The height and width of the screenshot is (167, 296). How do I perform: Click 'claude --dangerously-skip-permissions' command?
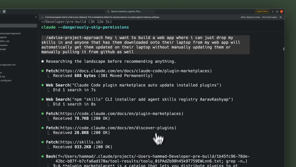(x=85, y=27)
